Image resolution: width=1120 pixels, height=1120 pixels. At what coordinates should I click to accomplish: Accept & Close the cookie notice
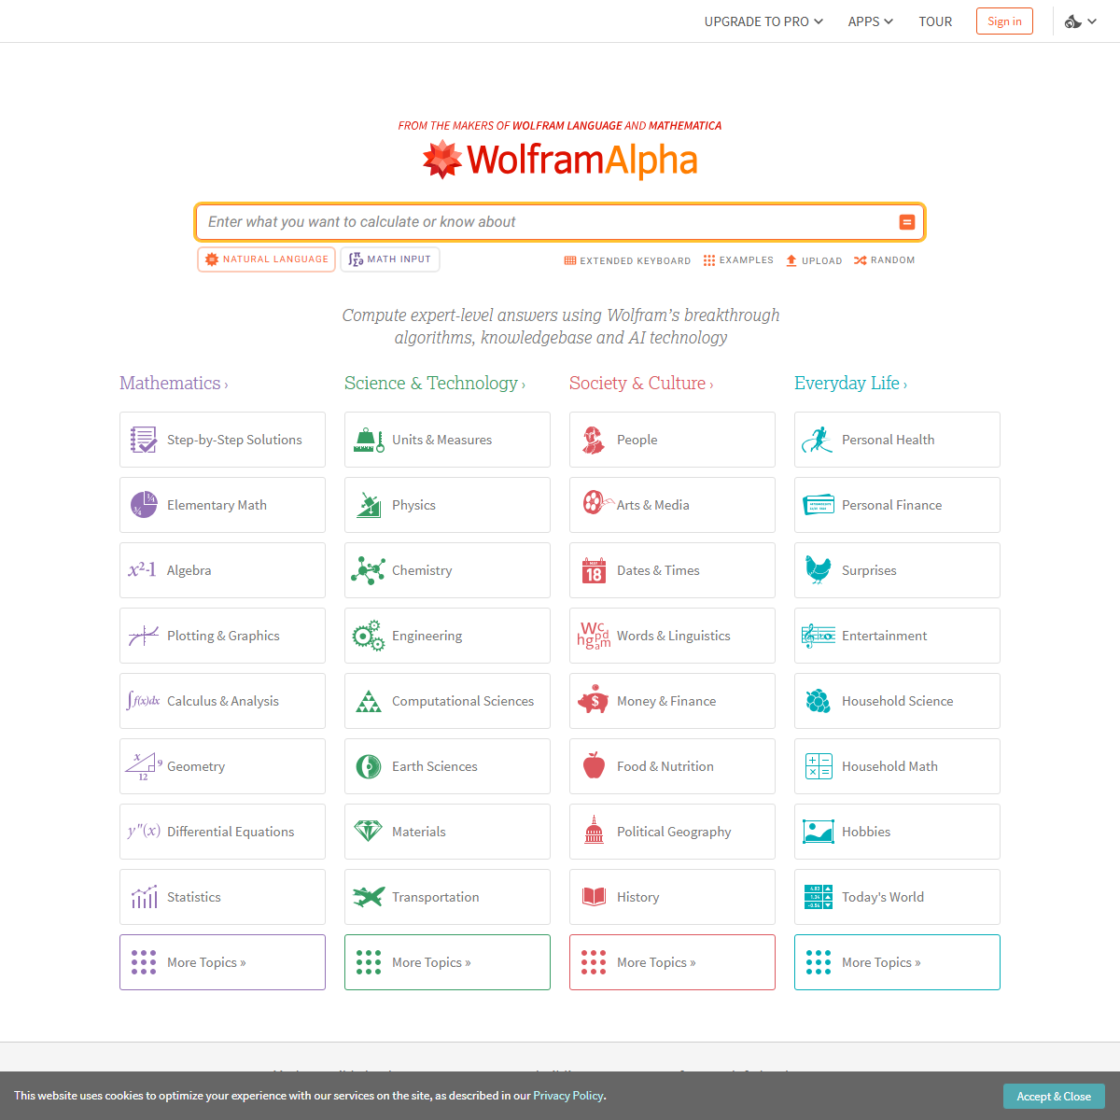pyautogui.click(x=1054, y=1097)
